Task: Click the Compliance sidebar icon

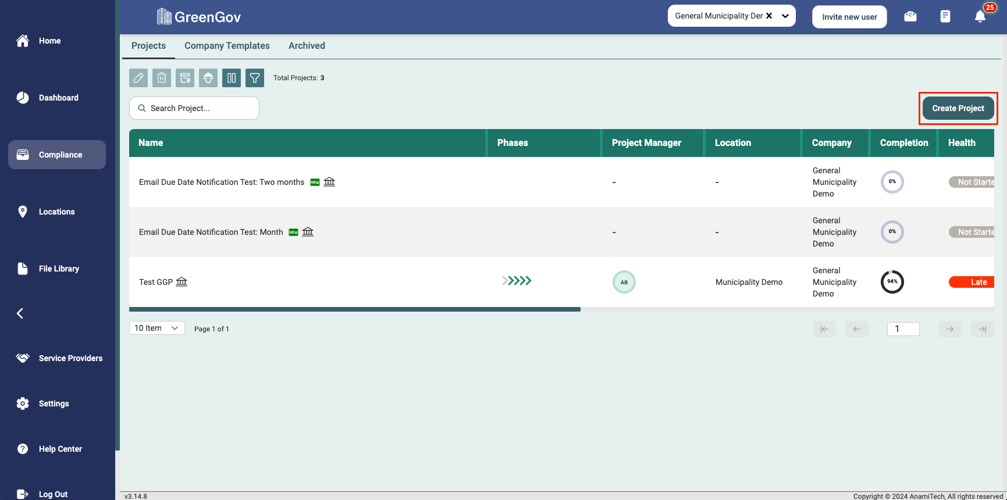Action: click(23, 155)
